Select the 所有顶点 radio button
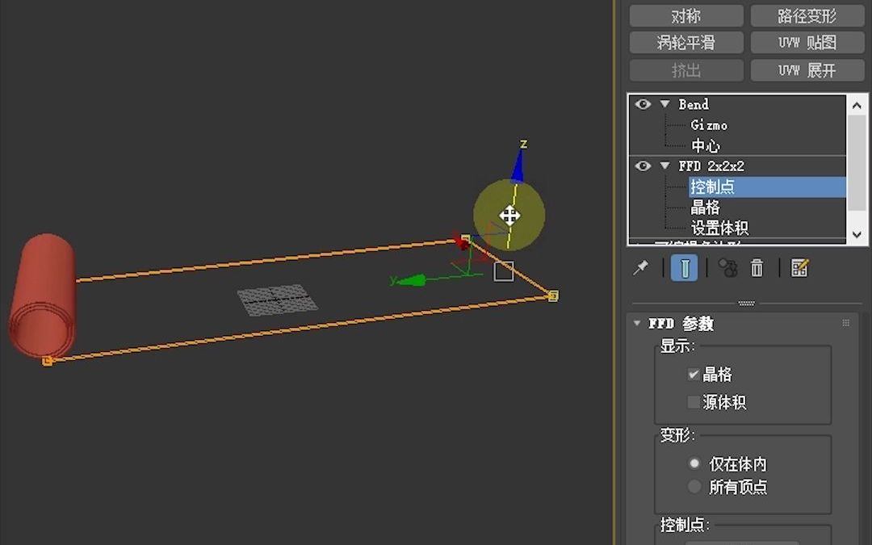 (x=694, y=487)
